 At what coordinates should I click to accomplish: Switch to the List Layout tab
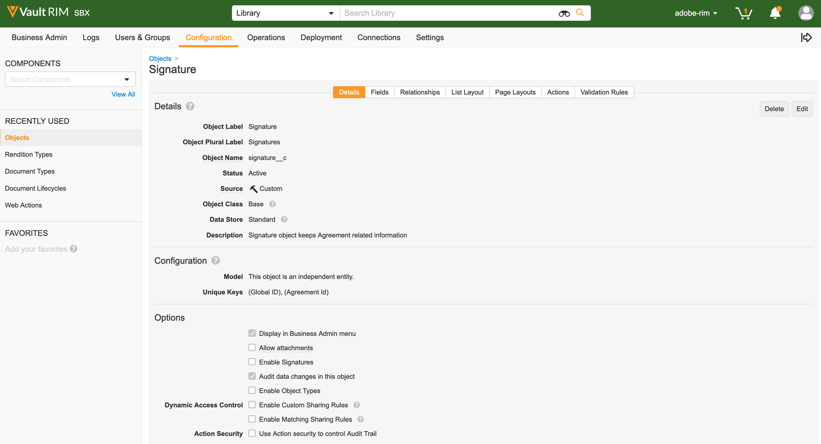tap(467, 92)
